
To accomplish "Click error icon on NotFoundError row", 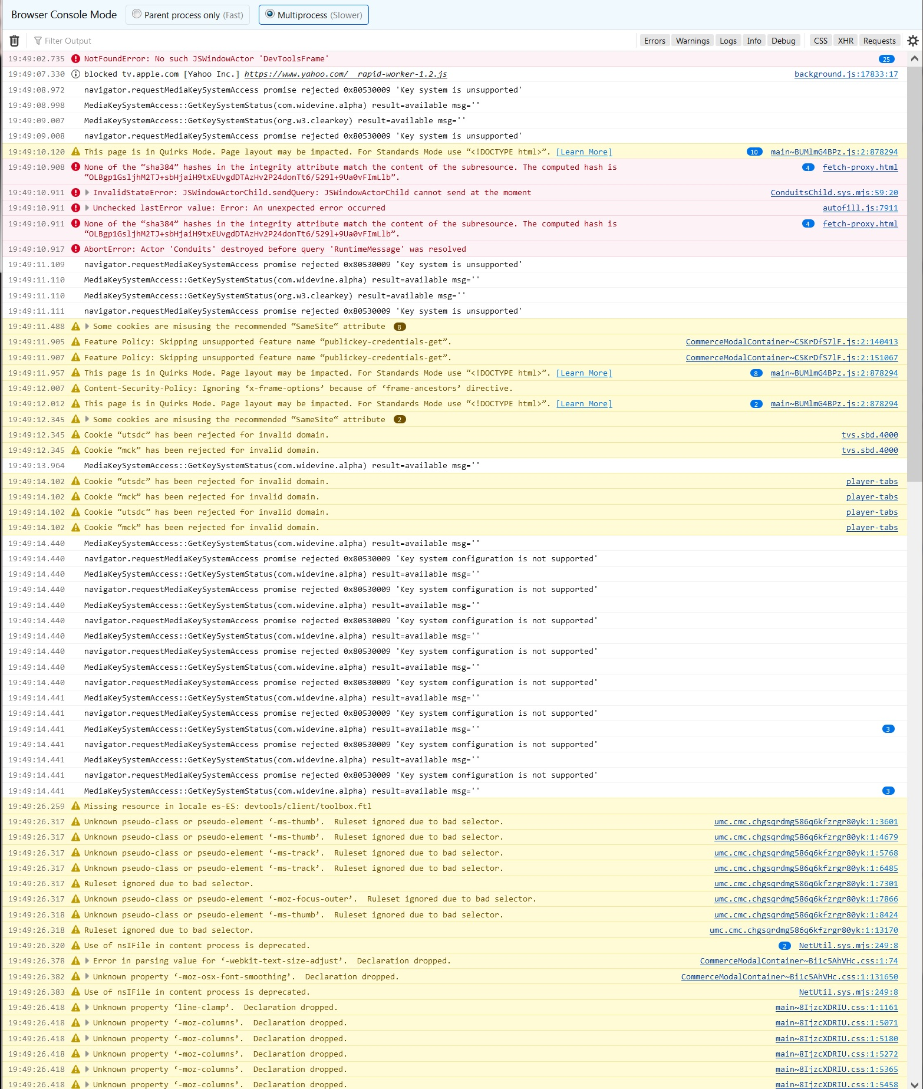I will click(x=75, y=59).
